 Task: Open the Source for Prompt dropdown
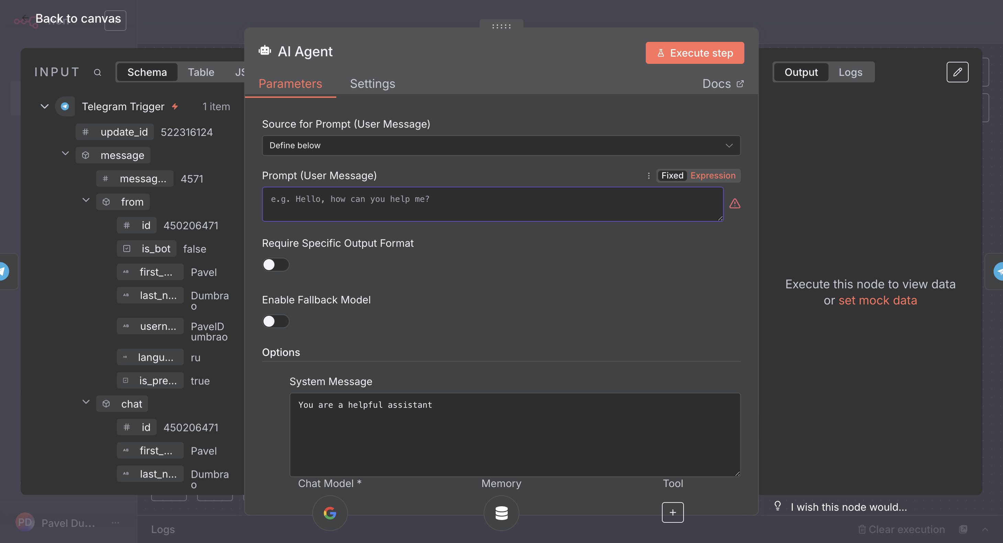(x=501, y=146)
